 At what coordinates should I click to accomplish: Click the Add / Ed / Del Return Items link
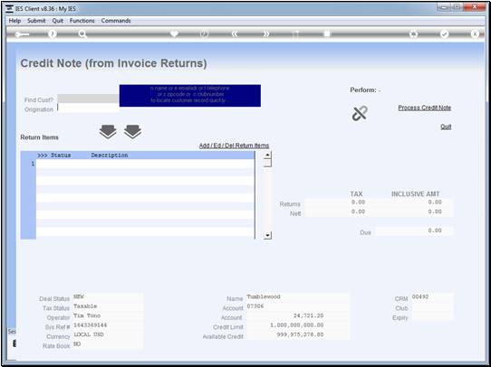click(x=234, y=146)
